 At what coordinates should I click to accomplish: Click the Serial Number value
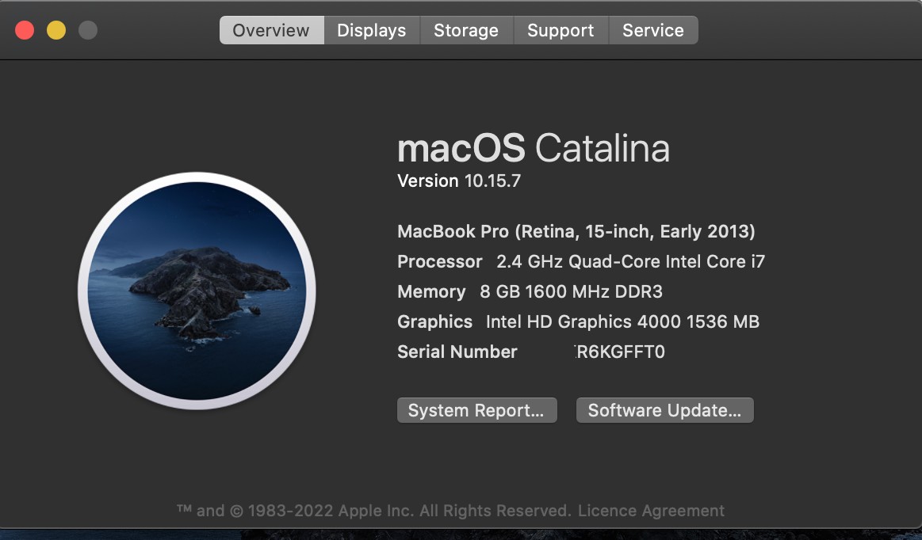619,352
